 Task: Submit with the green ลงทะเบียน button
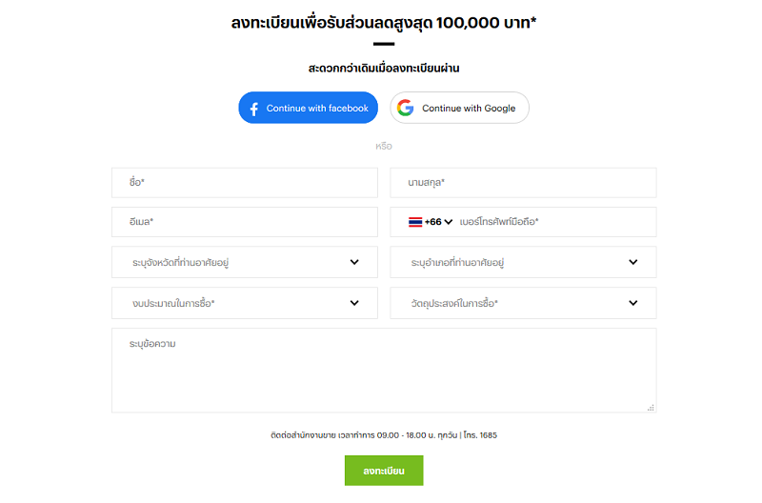(384, 471)
